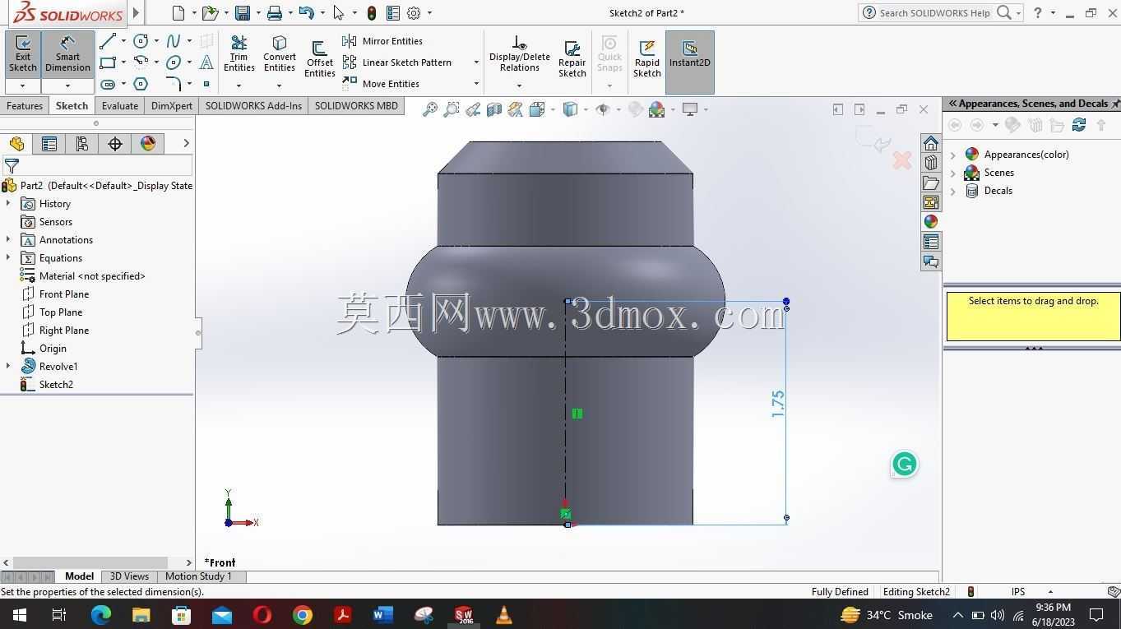This screenshot has width=1121, height=629.
Task: Expand the Annotations tree node
Action: point(8,239)
